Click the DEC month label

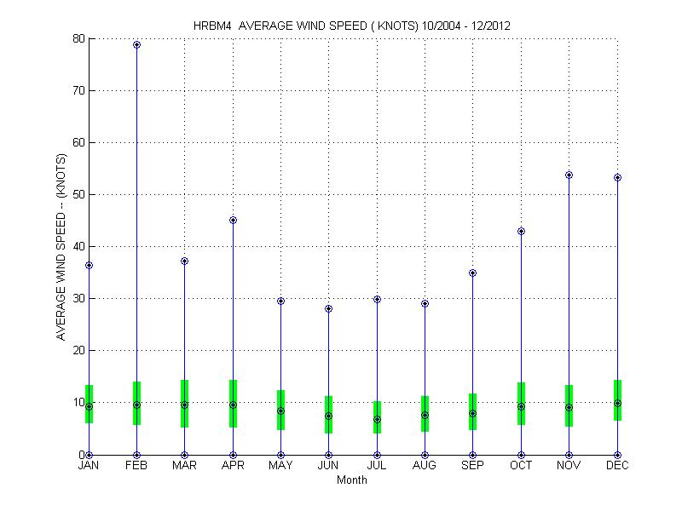tap(617, 465)
